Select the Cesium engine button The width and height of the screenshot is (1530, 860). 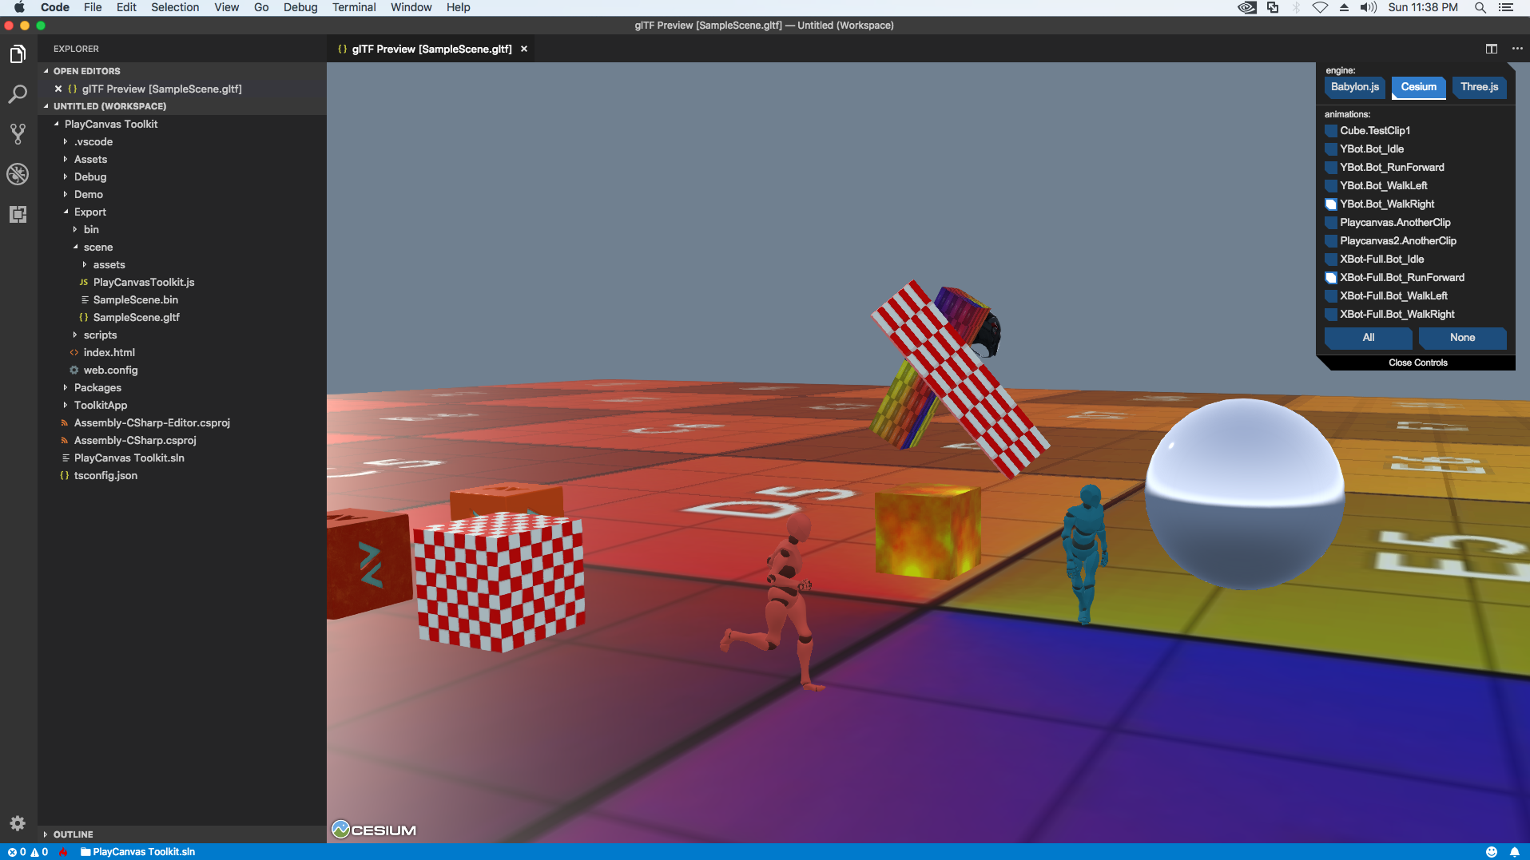click(x=1418, y=87)
